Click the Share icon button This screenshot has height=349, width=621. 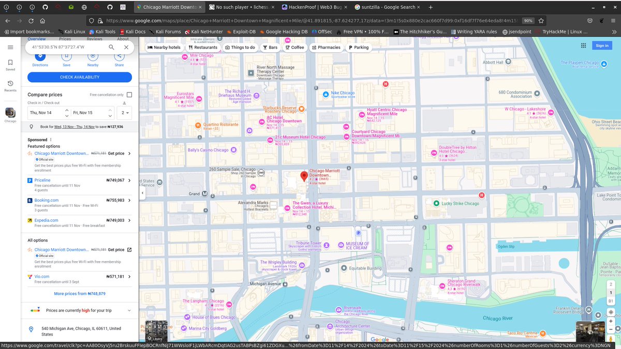[x=119, y=56]
